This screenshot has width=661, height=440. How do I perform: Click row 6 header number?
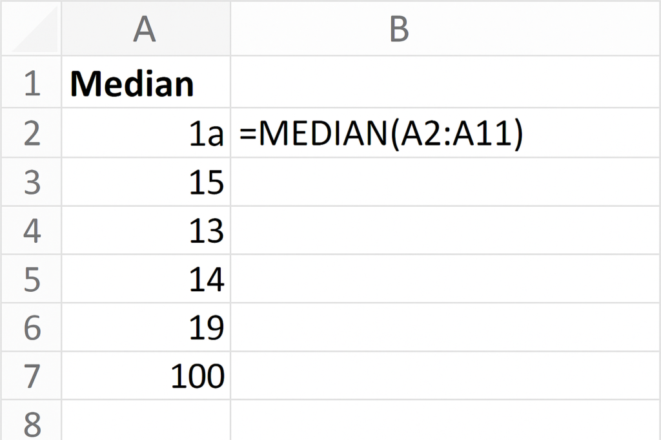click(x=31, y=328)
